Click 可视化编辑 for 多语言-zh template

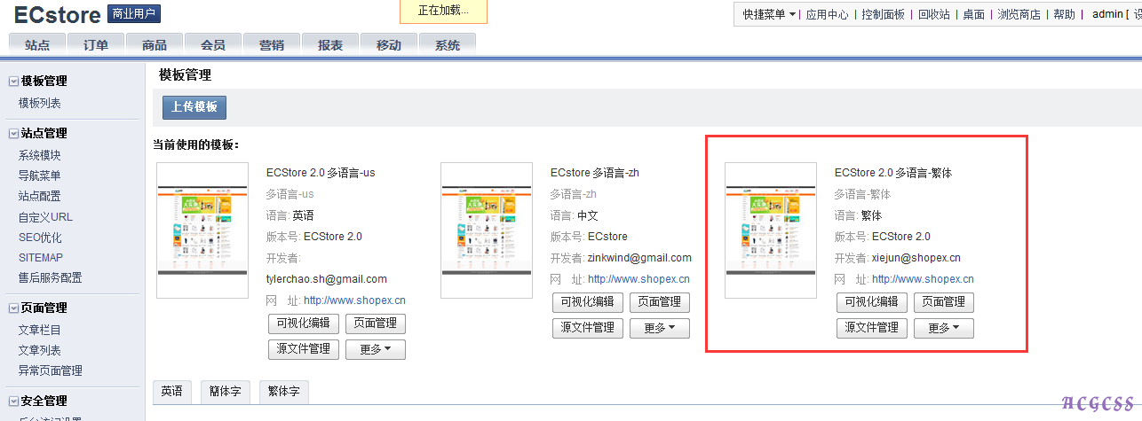pyautogui.click(x=588, y=302)
